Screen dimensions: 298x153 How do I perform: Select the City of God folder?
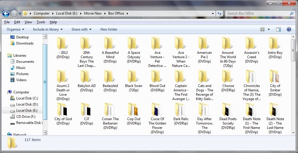(63, 114)
